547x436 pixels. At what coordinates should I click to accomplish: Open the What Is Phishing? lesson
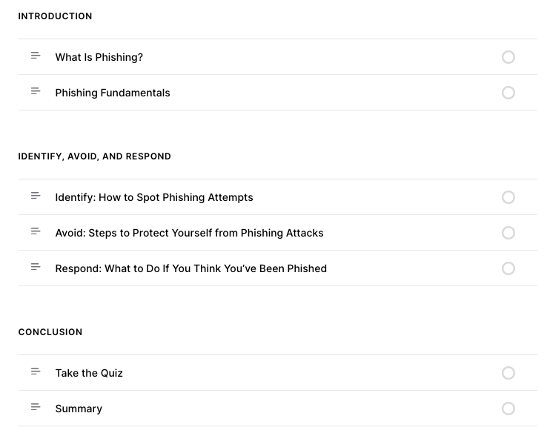pyautogui.click(x=99, y=57)
